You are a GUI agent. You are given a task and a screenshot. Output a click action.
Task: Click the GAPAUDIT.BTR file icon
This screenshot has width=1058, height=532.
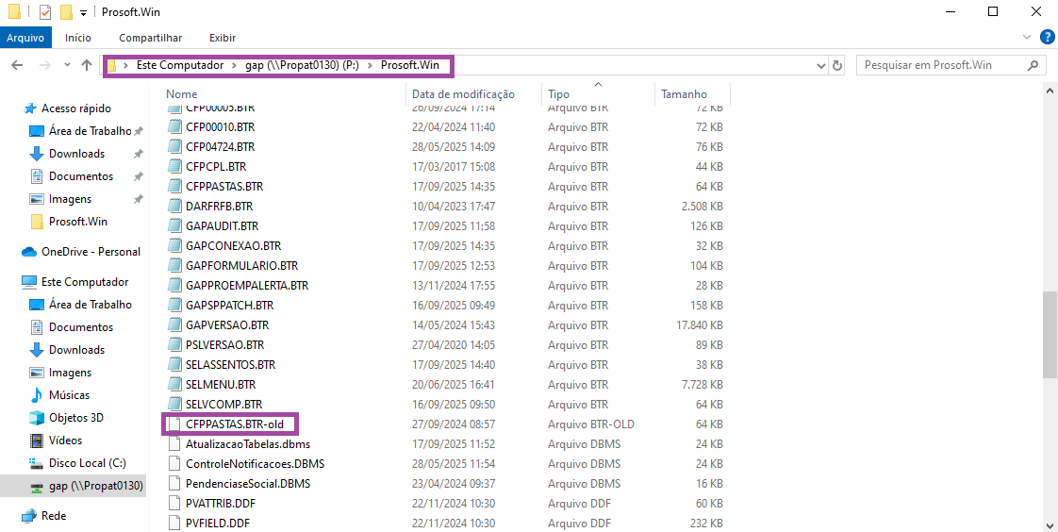(x=174, y=225)
